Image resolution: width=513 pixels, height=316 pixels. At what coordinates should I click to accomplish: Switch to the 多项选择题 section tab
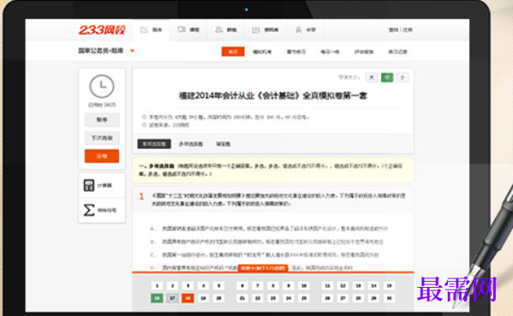(191, 144)
